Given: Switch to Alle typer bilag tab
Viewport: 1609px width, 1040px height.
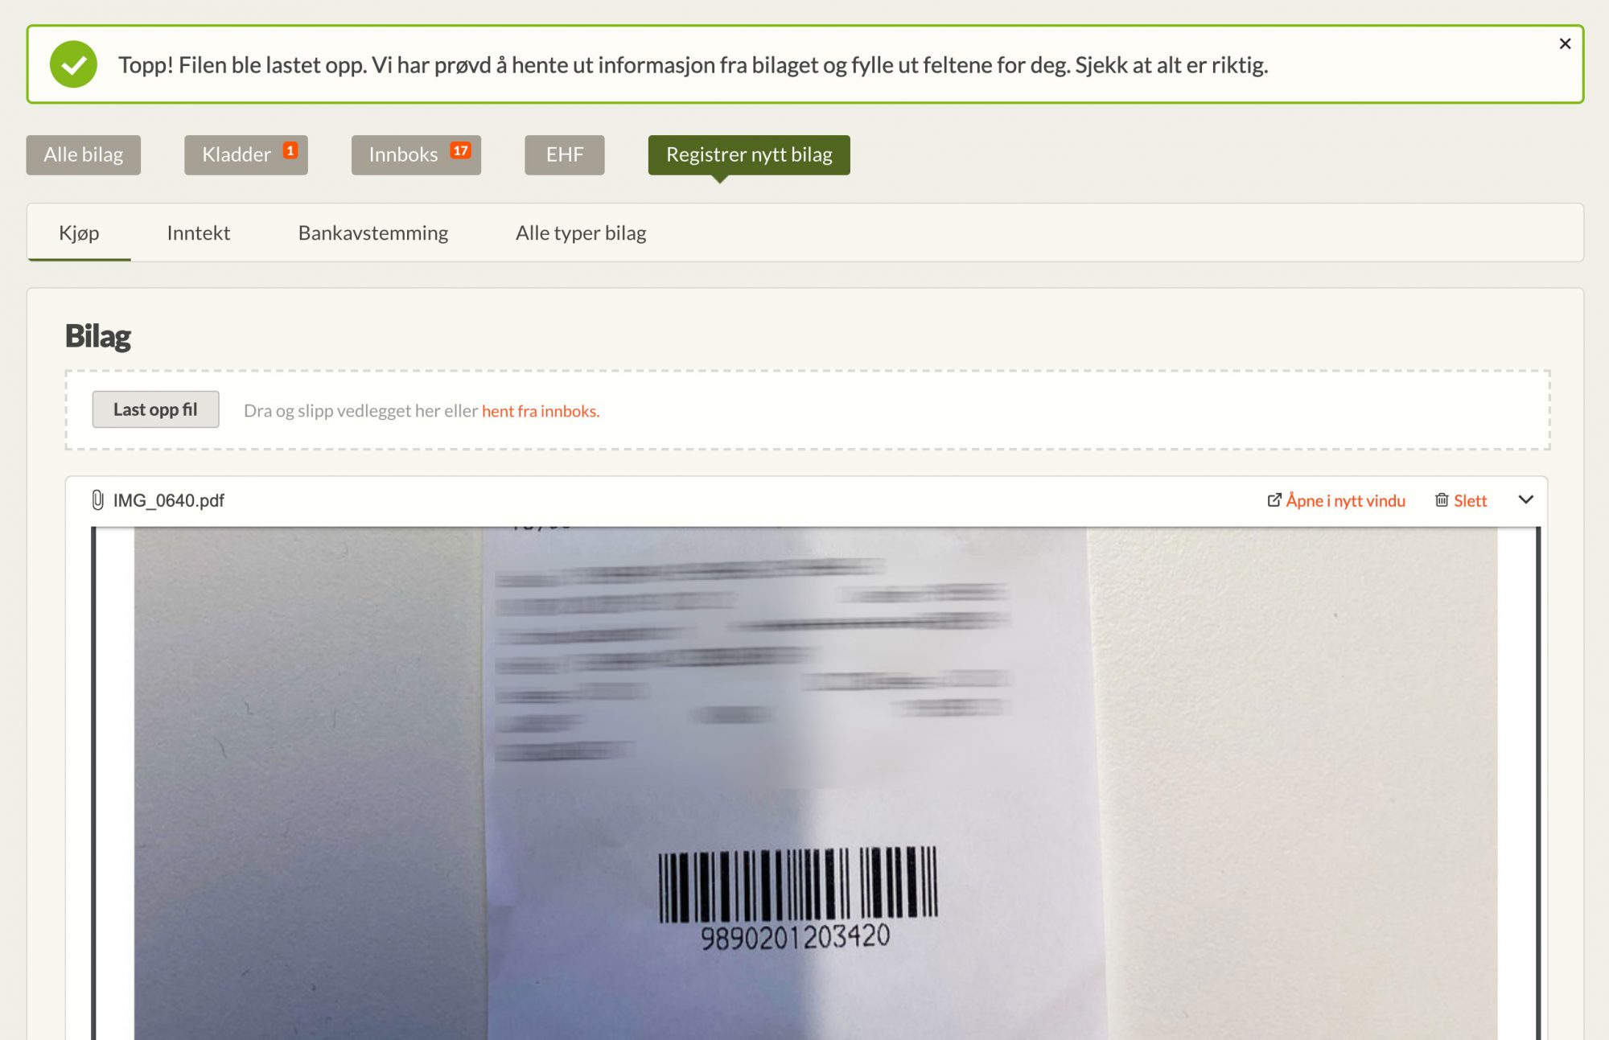Looking at the screenshot, I should [581, 233].
